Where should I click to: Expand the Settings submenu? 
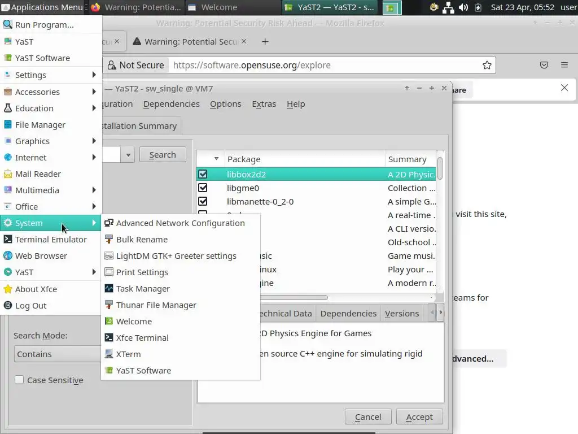[51, 75]
